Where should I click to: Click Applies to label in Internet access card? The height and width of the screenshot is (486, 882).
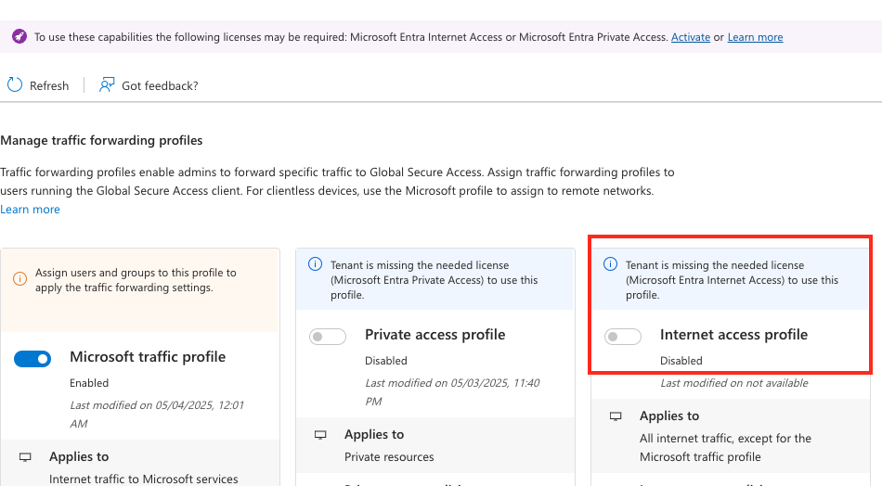[x=669, y=416]
